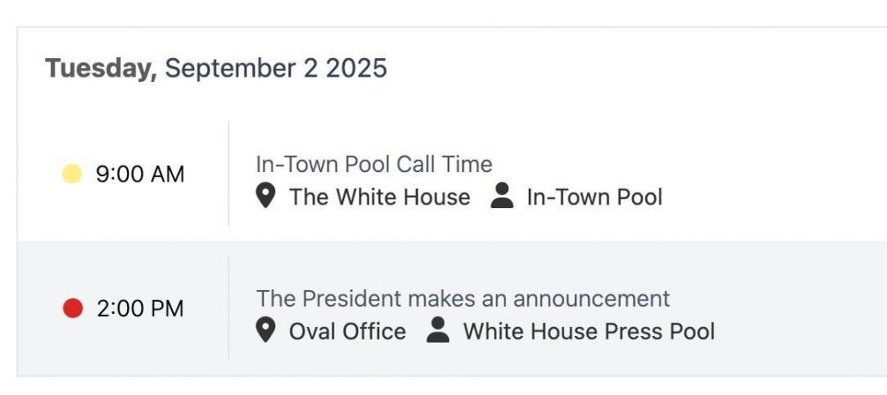Click the person icon beside White House Press Pool
The height and width of the screenshot is (395, 887).
click(x=438, y=330)
